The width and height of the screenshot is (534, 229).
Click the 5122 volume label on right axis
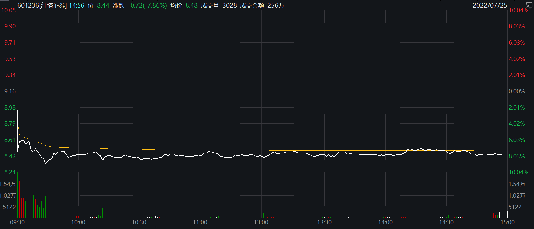tap(515, 207)
